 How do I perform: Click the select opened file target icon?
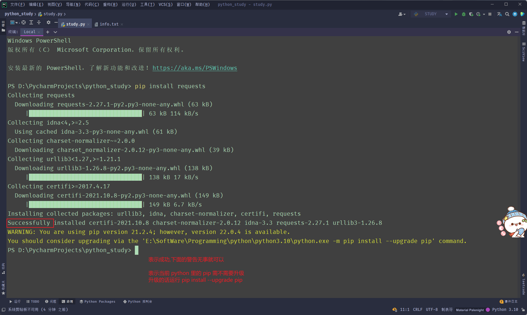(x=24, y=22)
